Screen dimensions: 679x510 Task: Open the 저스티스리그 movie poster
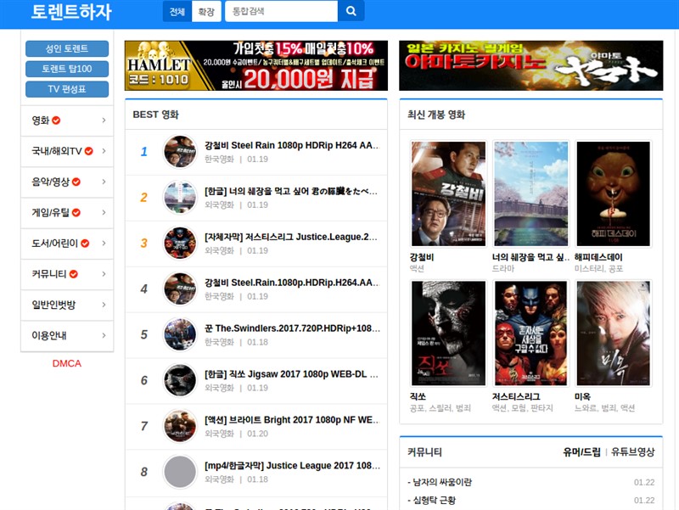[x=531, y=333]
